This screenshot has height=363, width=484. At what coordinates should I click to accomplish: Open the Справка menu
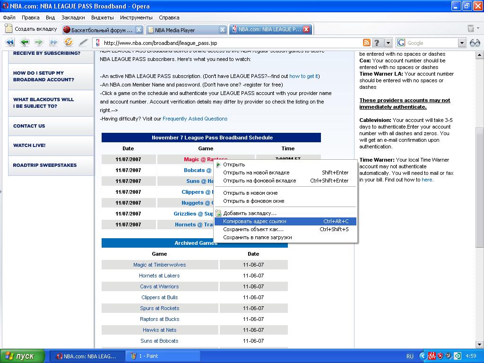point(169,17)
